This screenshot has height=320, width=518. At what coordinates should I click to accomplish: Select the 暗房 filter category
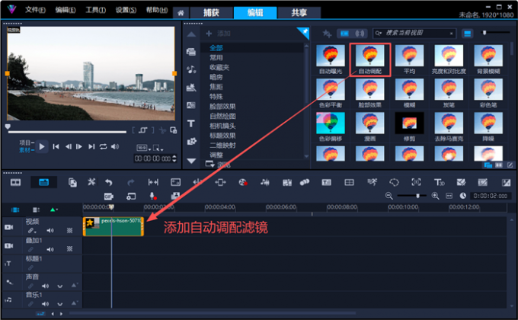pyautogui.click(x=216, y=77)
